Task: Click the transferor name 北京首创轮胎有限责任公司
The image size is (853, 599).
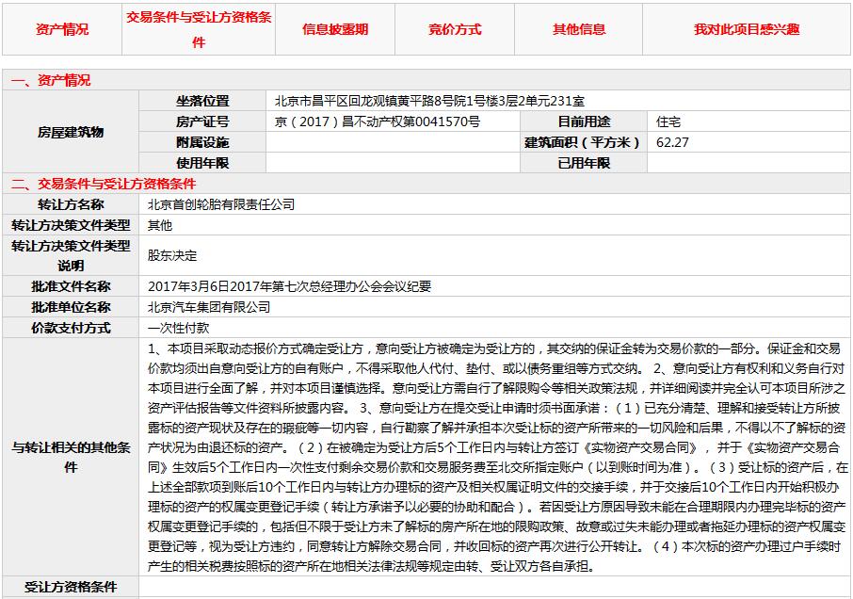Action: tap(221, 204)
